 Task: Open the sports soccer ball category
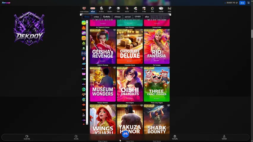[x=118, y=9]
